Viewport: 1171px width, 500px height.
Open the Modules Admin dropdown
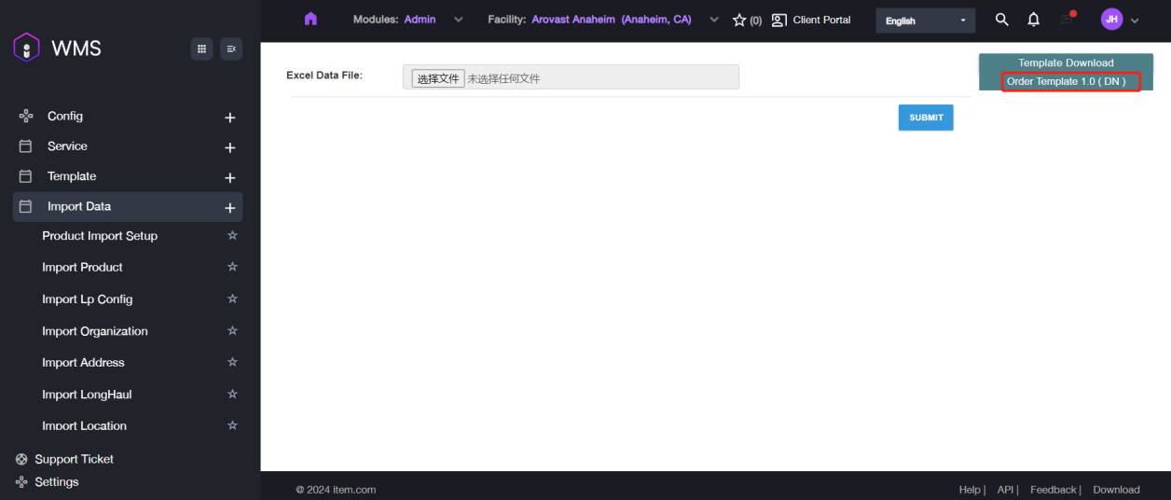(x=408, y=20)
